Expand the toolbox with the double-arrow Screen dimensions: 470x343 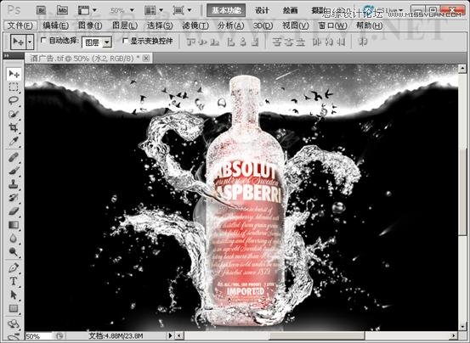coord(7,56)
